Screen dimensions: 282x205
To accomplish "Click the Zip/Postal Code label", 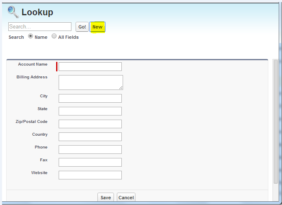I will point(31,121).
